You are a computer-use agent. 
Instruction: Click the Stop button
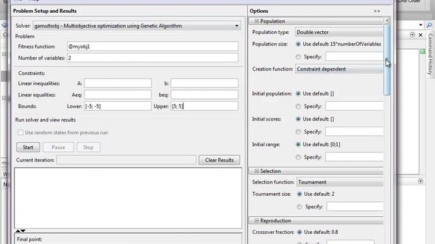coord(88,148)
